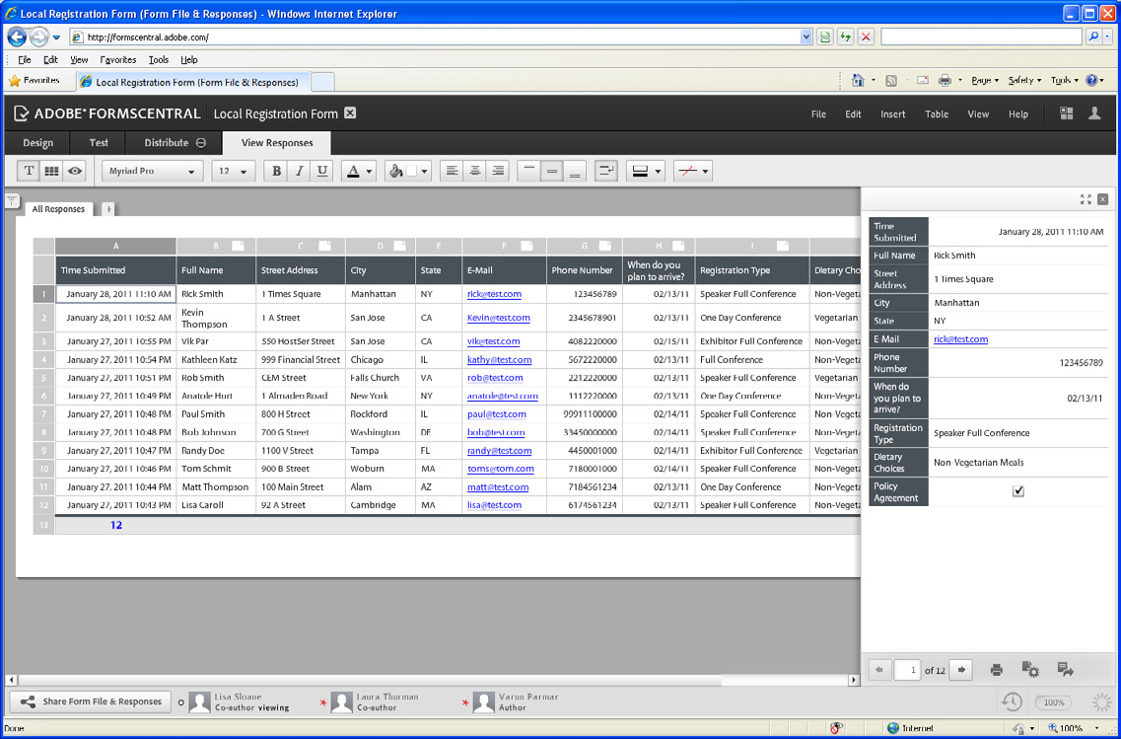Toggle underline formatting
The image size is (1121, 739).
click(322, 171)
